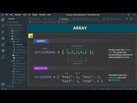The height and width of the screenshot is (103, 137).
Task: Open the Edit menu
Action: [11, 15]
